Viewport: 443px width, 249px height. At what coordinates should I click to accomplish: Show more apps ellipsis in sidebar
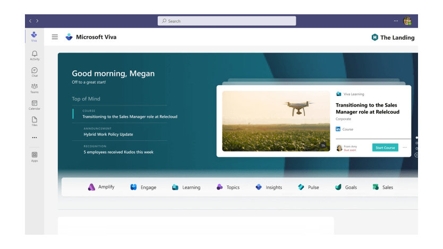coord(35,137)
